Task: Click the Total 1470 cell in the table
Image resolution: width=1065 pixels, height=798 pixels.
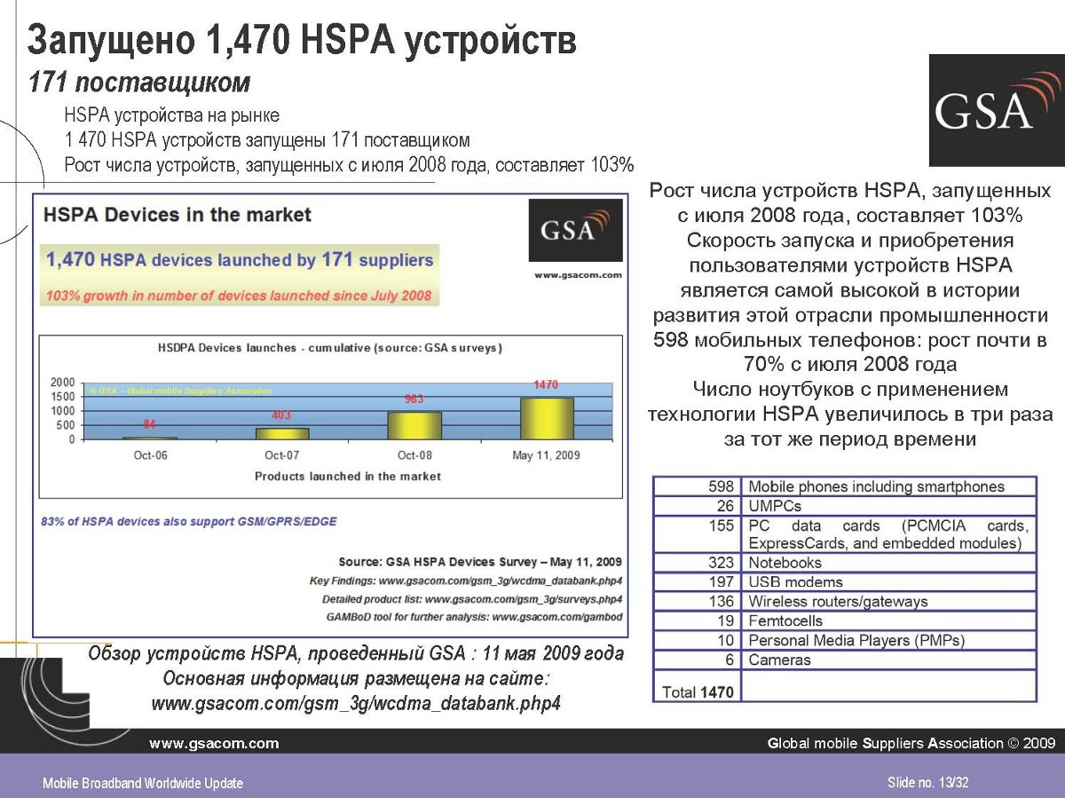Action: (698, 691)
